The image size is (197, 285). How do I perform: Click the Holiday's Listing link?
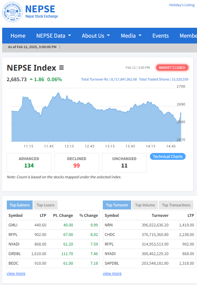pyautogui.click(x=182, y=5)
